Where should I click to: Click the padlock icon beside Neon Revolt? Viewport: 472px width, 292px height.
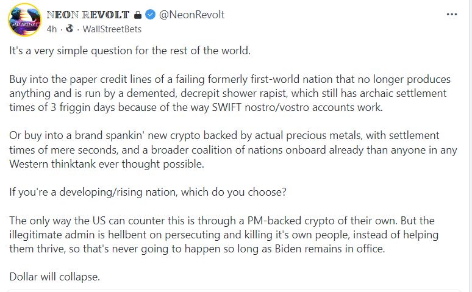click(138, 15)
